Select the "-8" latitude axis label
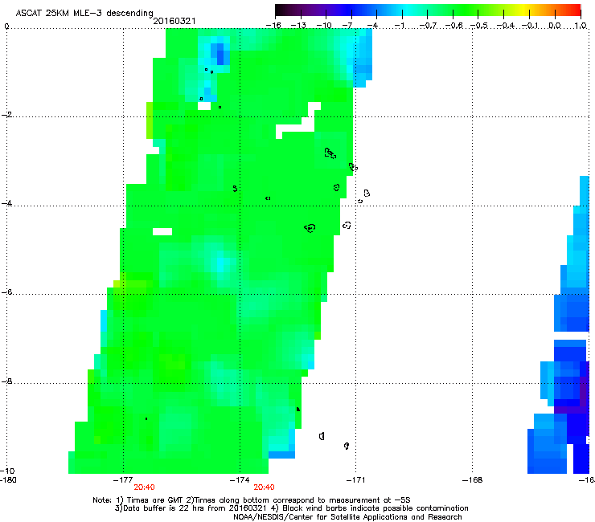The image size is (595, 522). pyautogui.click(x=6, y=381)
